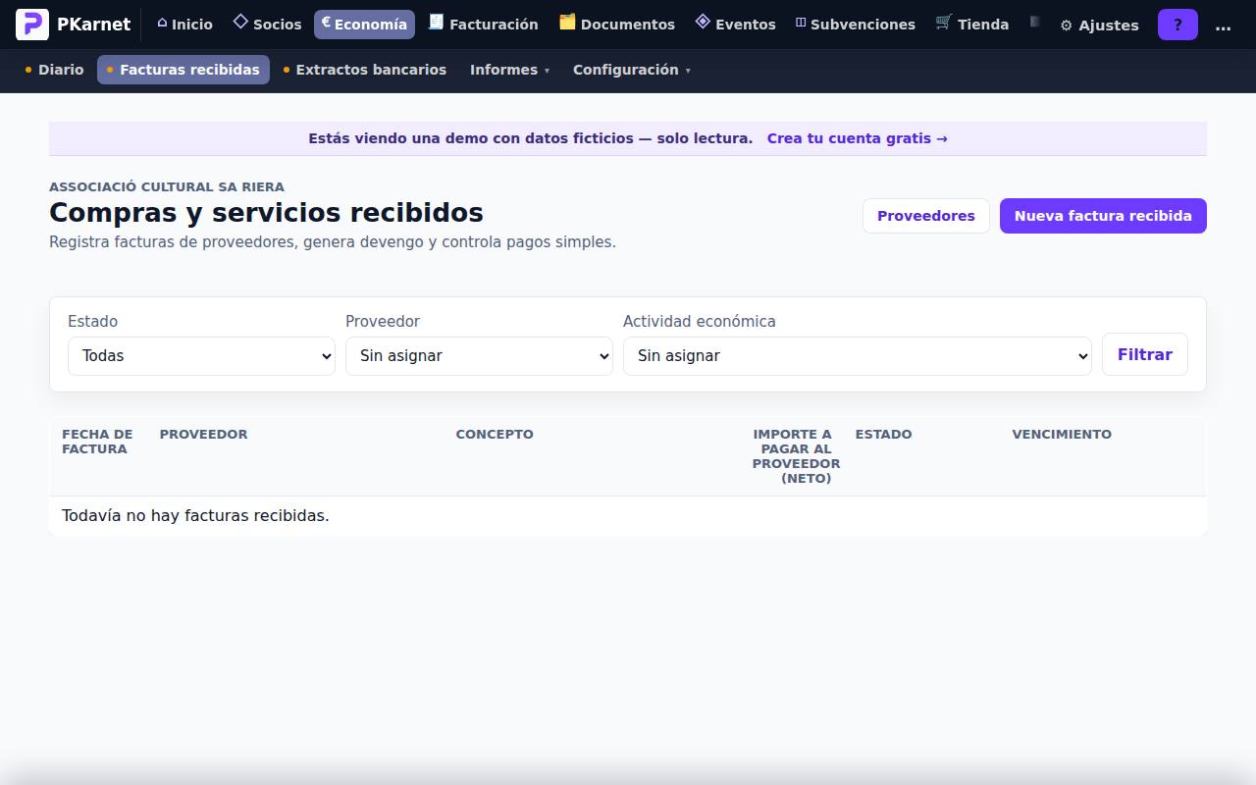Click the Compras y servicios recibidos heading
1256x785 pixels.
click(266, 212)
